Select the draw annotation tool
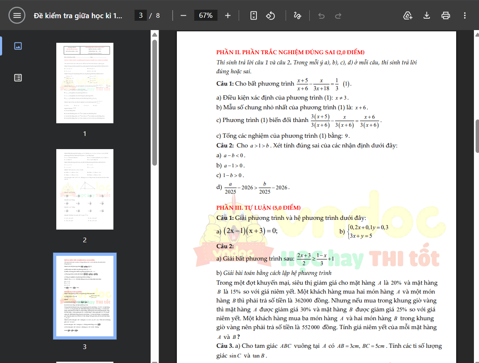The image size is (479, 363). (297, 15)
